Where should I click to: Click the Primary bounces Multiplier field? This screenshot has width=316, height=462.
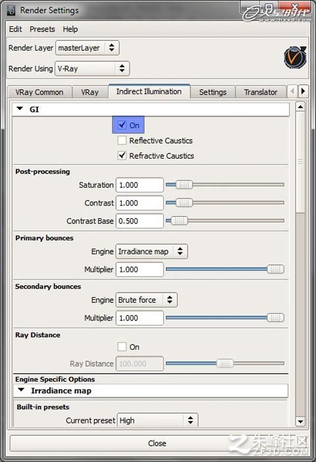[x=140, y=270]
